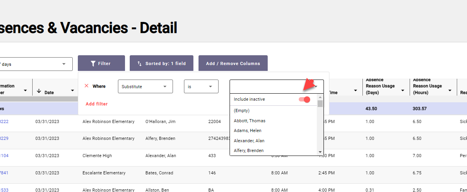Open the Date column header menu arrow
The height and width of the screenshot is (192, 467).
[x=72, y=91]
